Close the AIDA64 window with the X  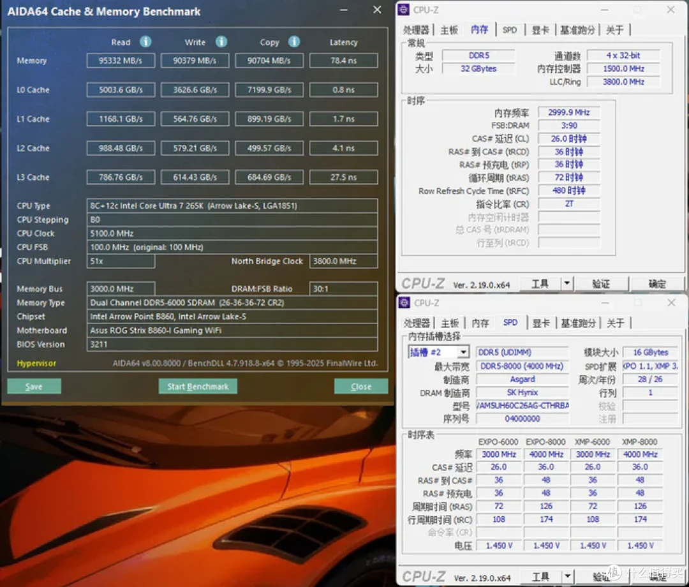(377, 10)
